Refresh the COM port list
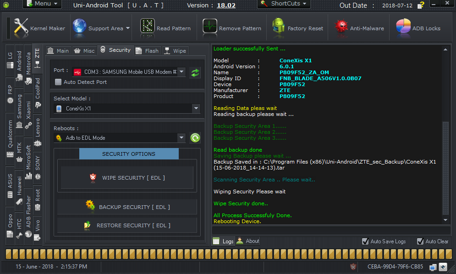Screen dimensions: 456x274 195,72
